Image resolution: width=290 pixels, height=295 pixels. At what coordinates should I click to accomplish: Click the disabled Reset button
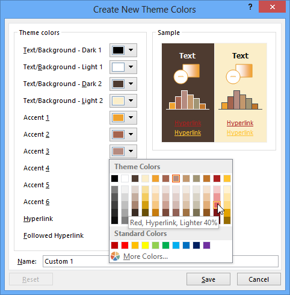click(x=31, y=279)
